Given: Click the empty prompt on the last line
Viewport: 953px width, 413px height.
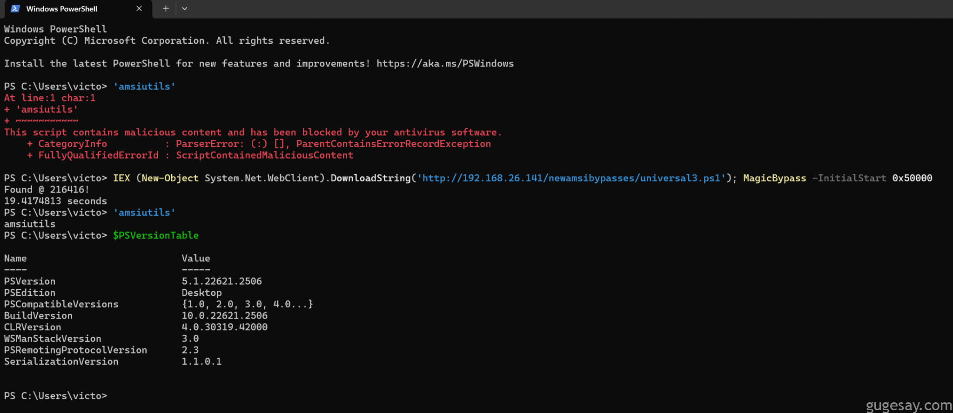Looking at the screenshot, I should (x=56, y=396).
